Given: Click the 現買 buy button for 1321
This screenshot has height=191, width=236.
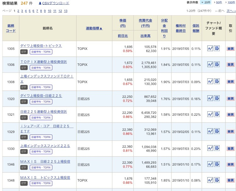Looking at the screenshot, I should (x=230, y=114).
